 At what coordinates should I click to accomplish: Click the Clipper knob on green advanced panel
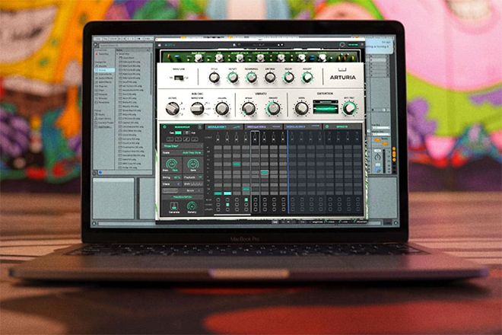pos(322,58)
